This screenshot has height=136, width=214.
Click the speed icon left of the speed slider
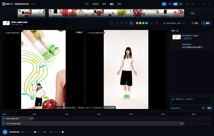coord(27,132)
